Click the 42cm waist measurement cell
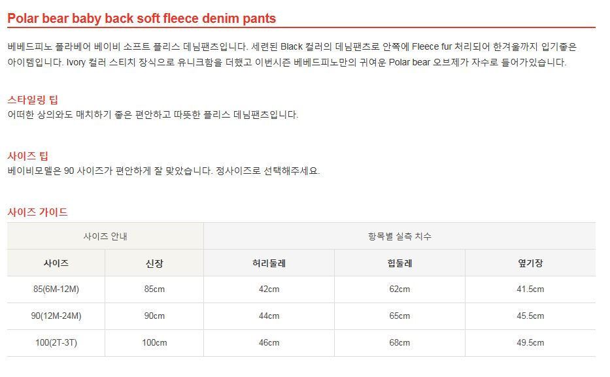This screenshot has width=610, height=377. coord(269,289)
